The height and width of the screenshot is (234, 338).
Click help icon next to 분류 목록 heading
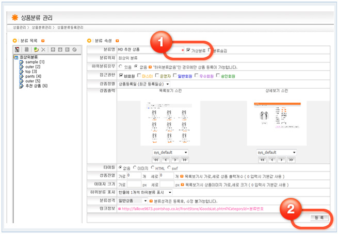43,40
